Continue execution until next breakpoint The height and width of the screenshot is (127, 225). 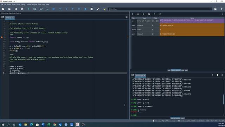[79, 9]
